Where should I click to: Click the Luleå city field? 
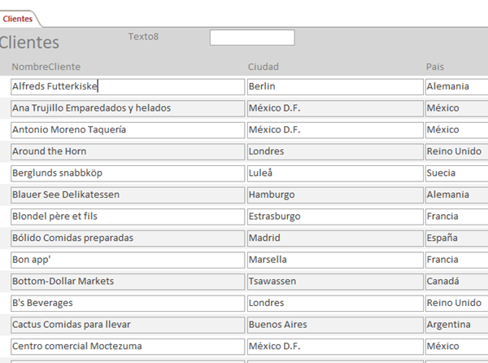click(335, 173)
